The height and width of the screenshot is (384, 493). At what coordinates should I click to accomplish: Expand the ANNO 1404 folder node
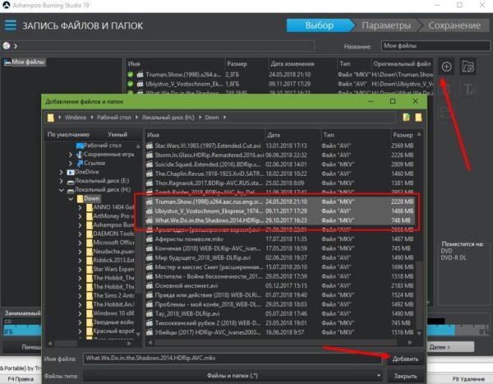pos(81,207)
